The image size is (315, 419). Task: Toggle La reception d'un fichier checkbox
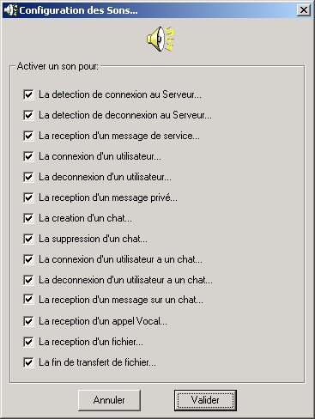tap(28, 342)
